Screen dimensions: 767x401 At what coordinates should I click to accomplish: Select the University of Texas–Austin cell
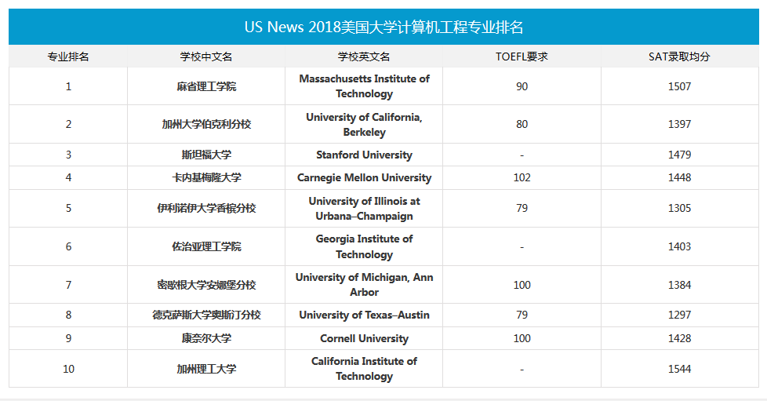coord(364,315)
